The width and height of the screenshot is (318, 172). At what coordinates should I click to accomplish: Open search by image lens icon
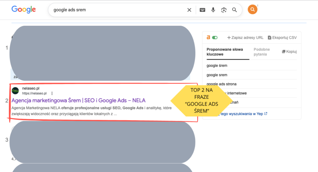tap(224, 10)
